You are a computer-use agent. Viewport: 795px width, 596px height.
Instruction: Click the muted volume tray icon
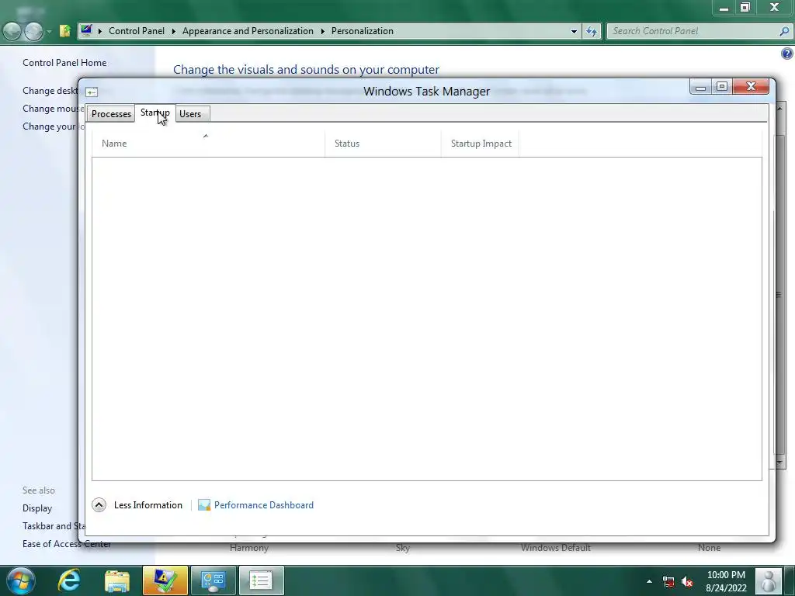687,581
